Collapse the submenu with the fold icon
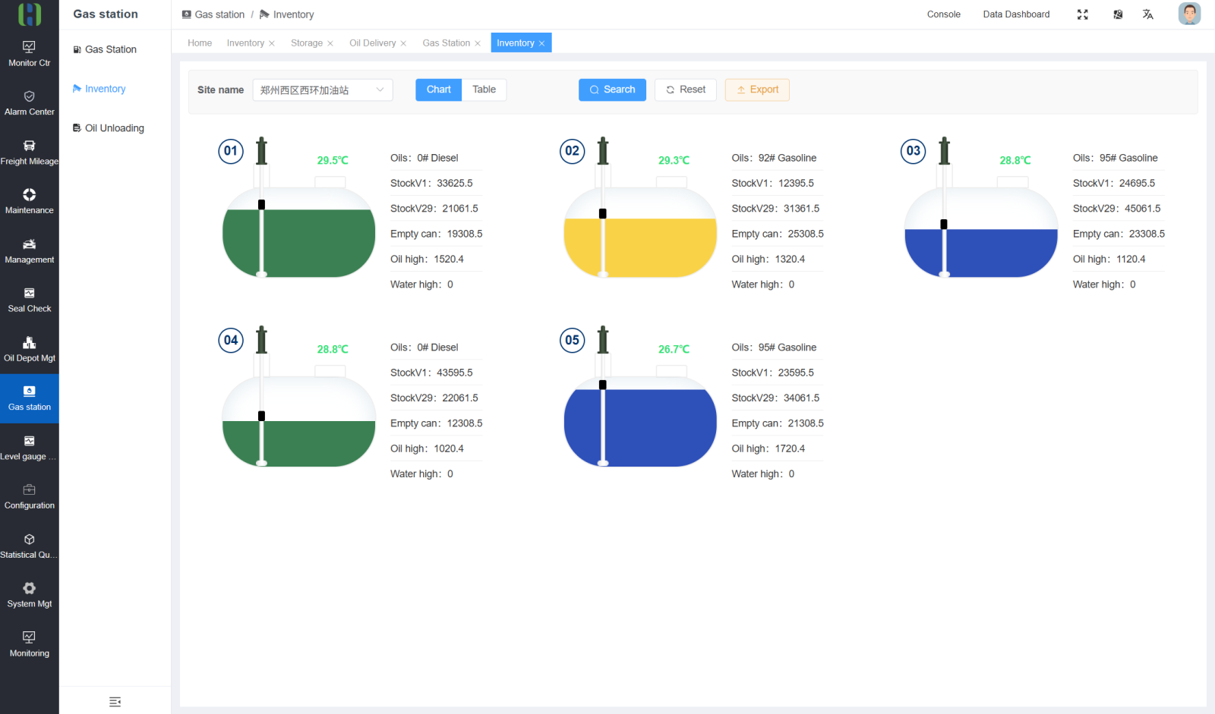The width and height of the screenshot is (1215, 714). point(115,702)
